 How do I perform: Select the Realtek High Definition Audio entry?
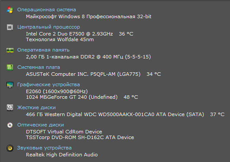click(62, 155)
